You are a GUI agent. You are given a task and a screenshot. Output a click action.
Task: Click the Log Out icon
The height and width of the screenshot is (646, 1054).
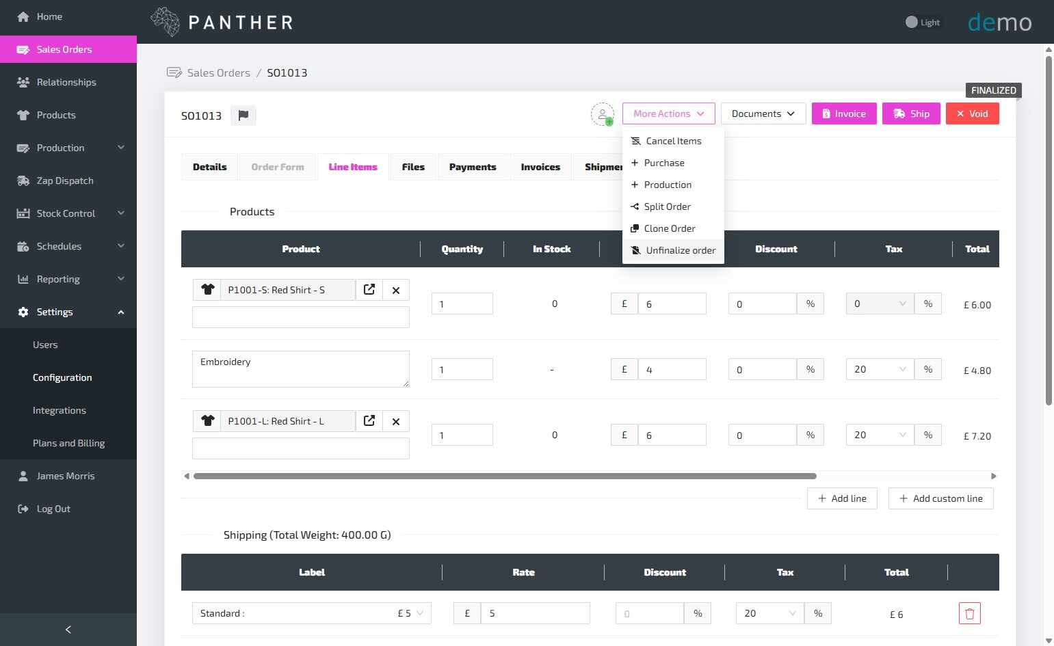[23, 509]
